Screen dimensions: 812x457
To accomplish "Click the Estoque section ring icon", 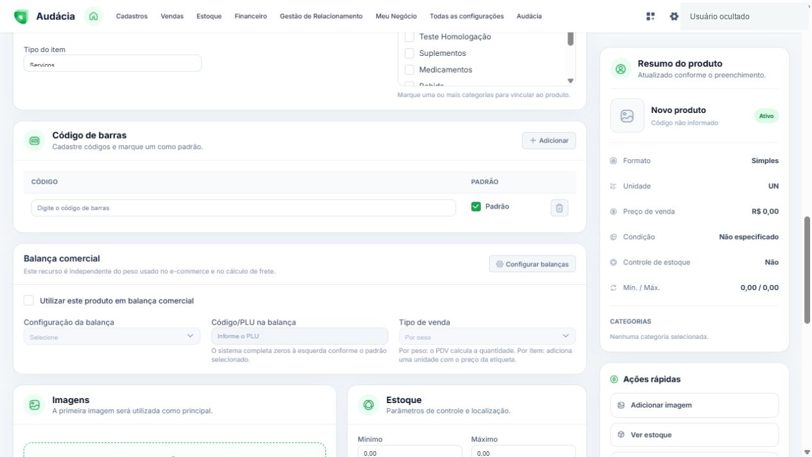I will pos(368,405).
